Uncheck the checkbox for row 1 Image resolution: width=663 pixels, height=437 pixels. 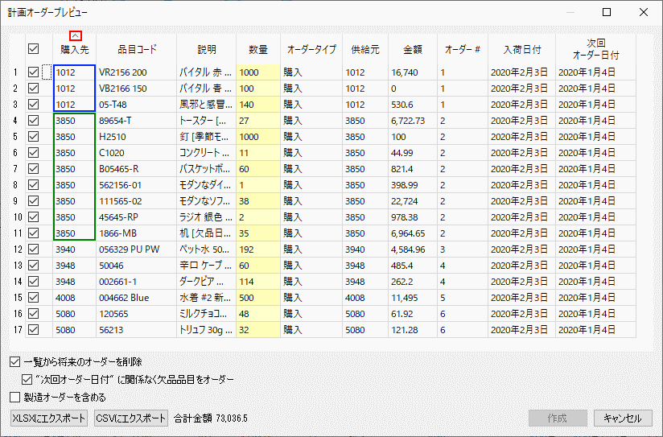click(33, 72)
